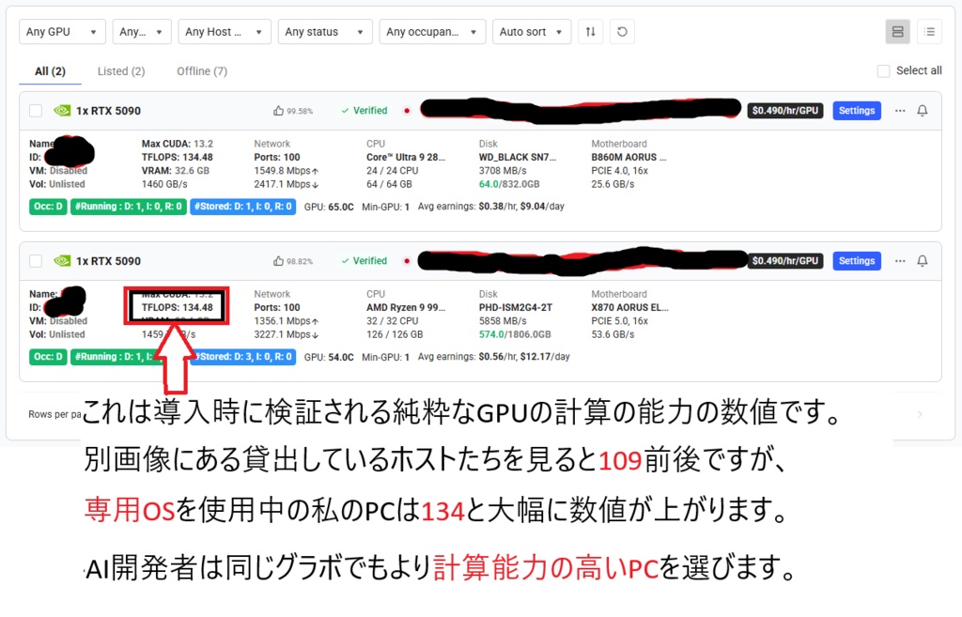The image size is (962, 617).
Task: Open the Any occupancy dropdown
Action: (x=432, y=32)
